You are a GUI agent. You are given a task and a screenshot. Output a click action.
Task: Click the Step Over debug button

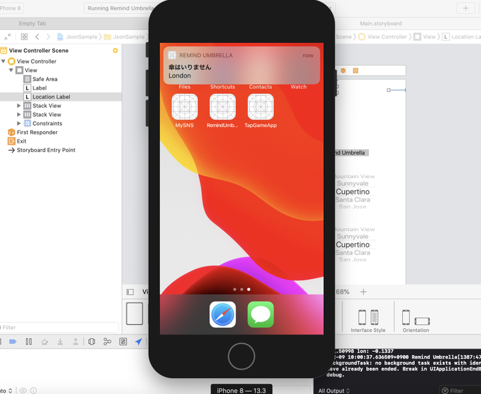(45, 341)
